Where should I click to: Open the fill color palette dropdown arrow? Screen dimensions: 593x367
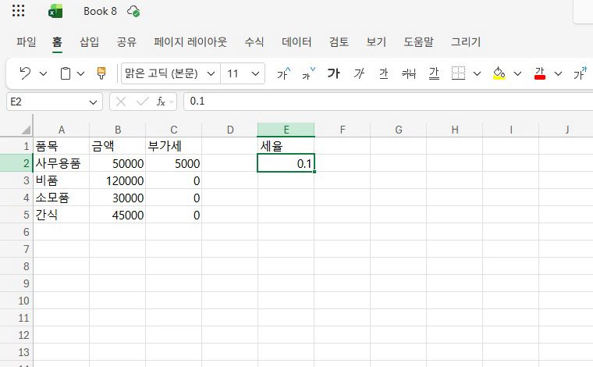pyautogui.click(x=518, y=73)
